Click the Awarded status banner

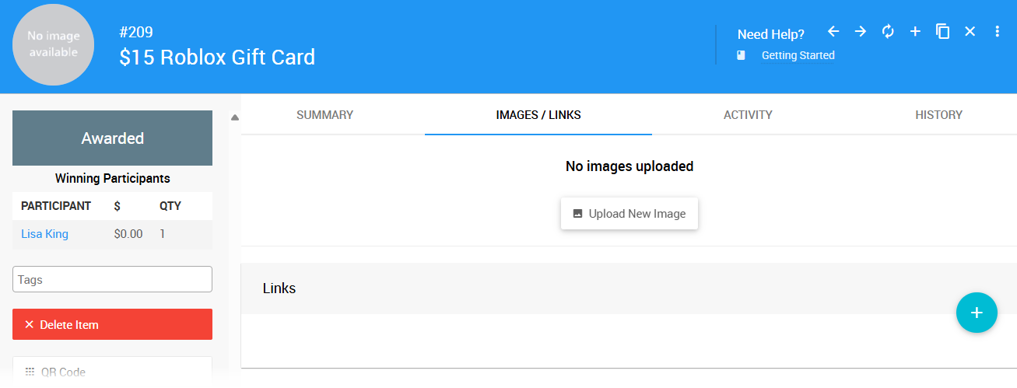tap(112, 138)
